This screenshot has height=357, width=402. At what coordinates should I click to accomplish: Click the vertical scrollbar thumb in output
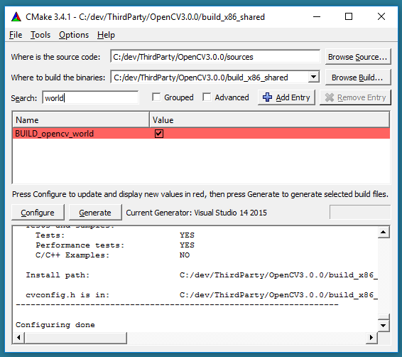[384, 316]
